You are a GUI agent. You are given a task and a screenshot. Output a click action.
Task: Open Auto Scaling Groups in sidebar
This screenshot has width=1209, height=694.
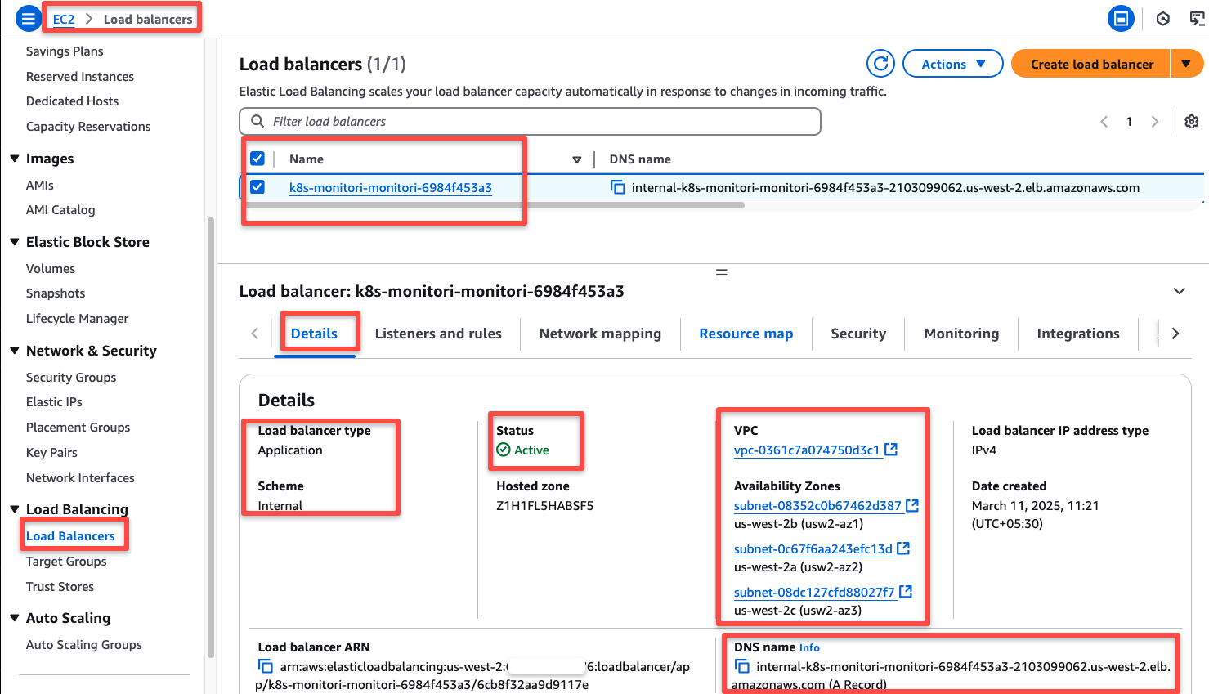coord(84,644)
